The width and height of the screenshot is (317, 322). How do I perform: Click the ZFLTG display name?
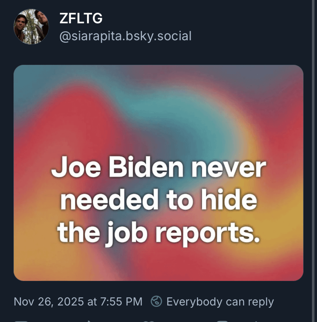click(81, 18)
